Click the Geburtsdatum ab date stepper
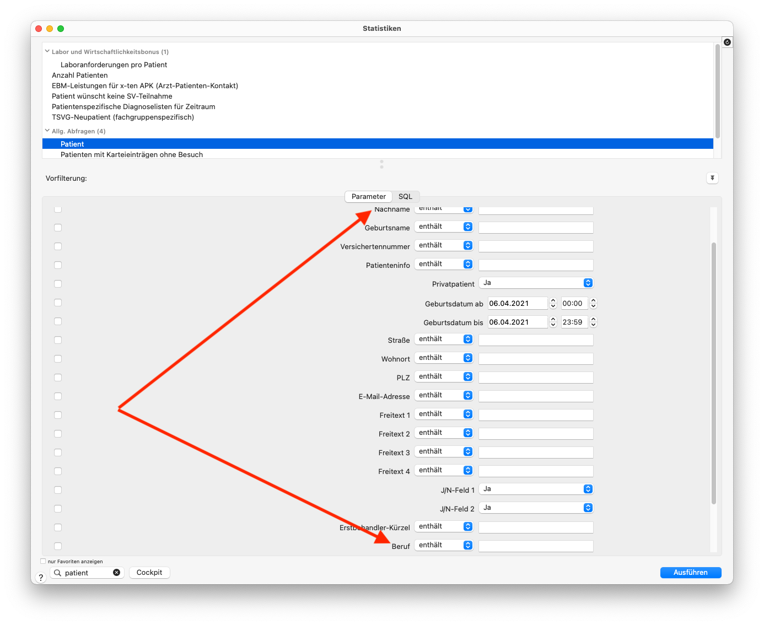 [x=553, y=304]
